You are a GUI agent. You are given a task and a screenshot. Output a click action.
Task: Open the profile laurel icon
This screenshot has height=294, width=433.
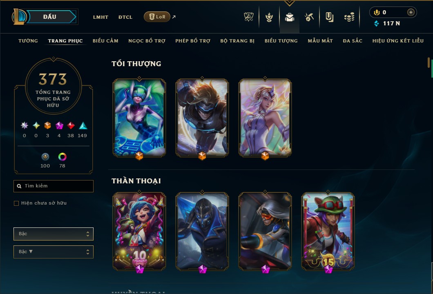tap(269, 17)
